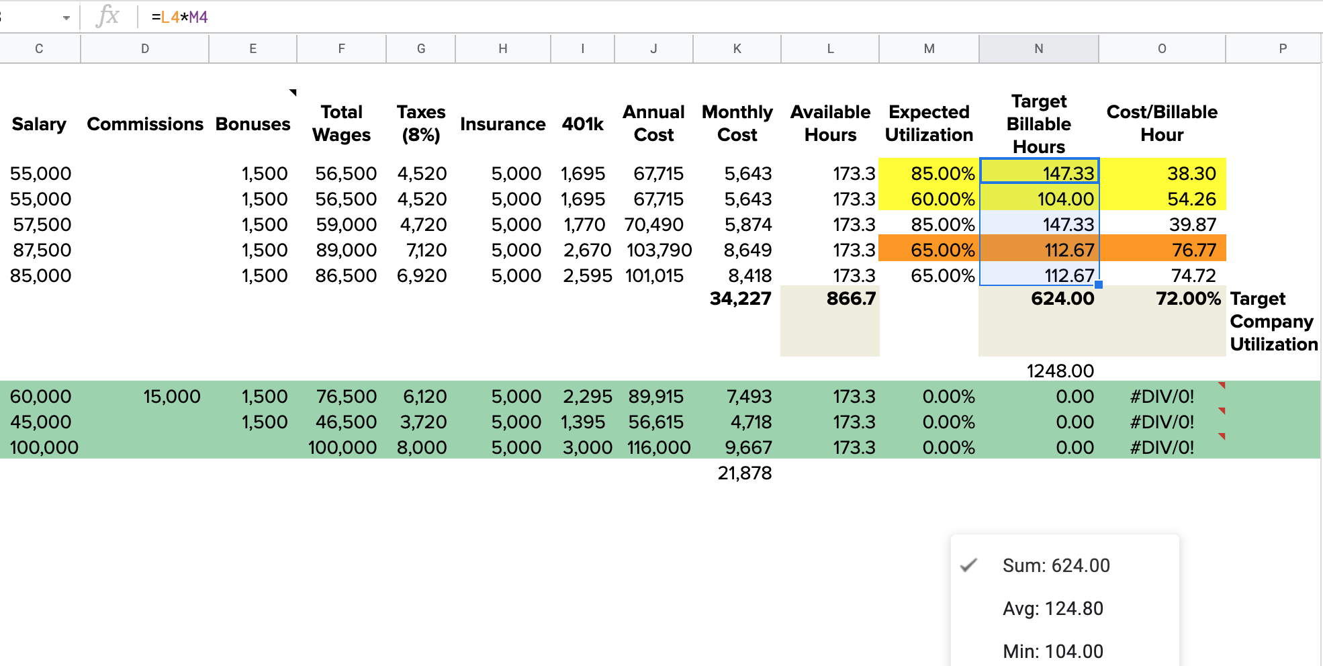Viewport: 1323px width, 666px height.
Task: Click the Monthly Cost header cell
Action: [x=737, y=124]
